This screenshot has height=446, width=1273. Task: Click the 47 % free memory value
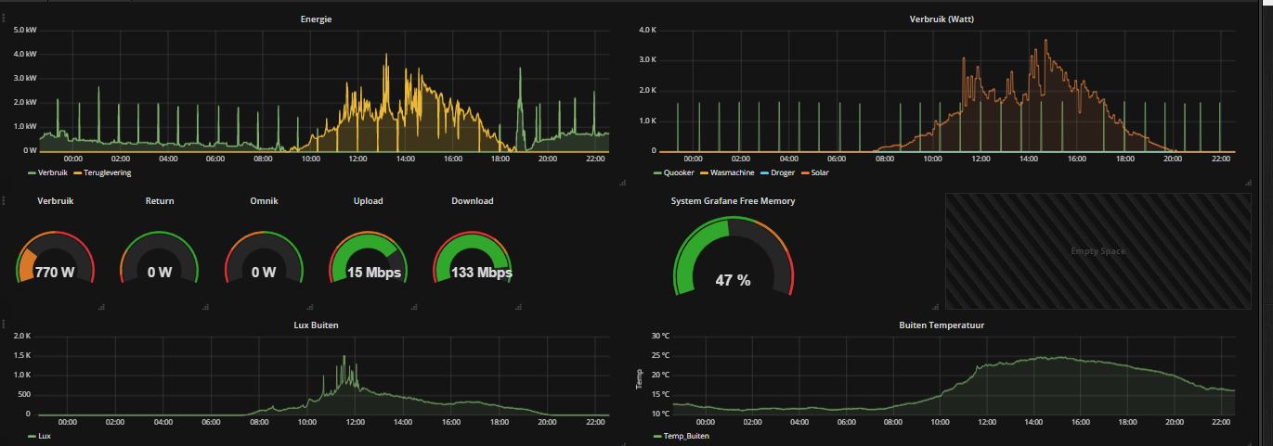pos(733,280)
